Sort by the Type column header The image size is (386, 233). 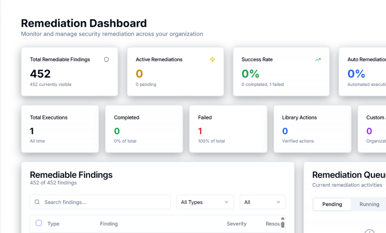tap(53, 224)
